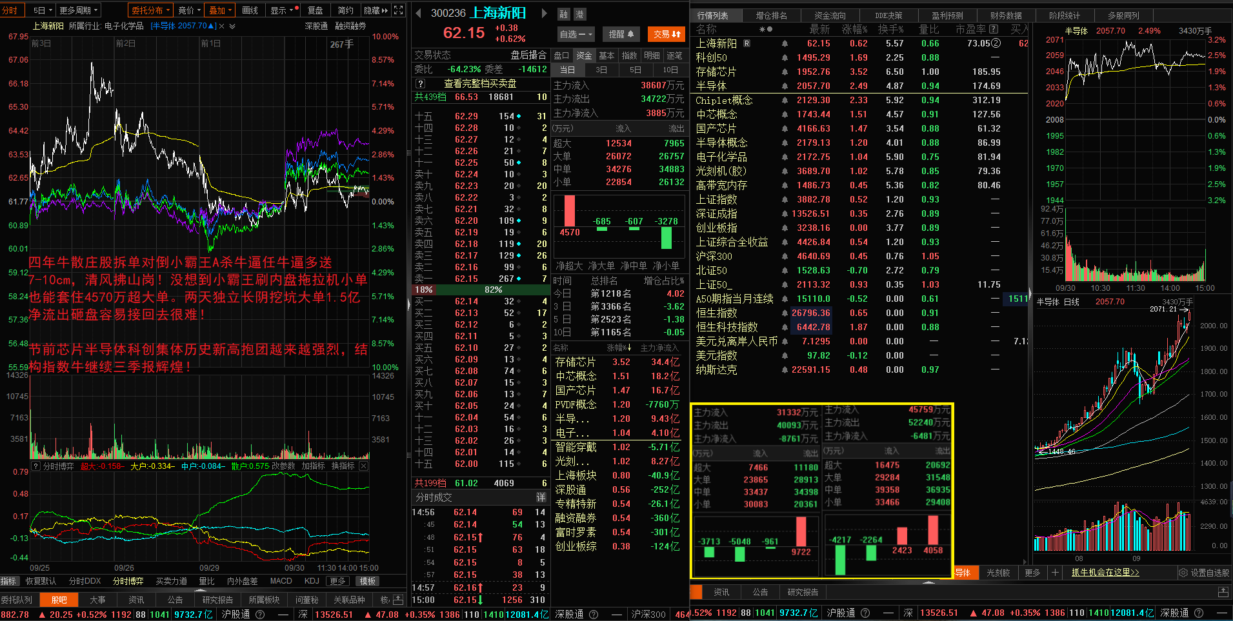Open the 竞价 dropdown

pyautogui.click(x=189, y=10)
